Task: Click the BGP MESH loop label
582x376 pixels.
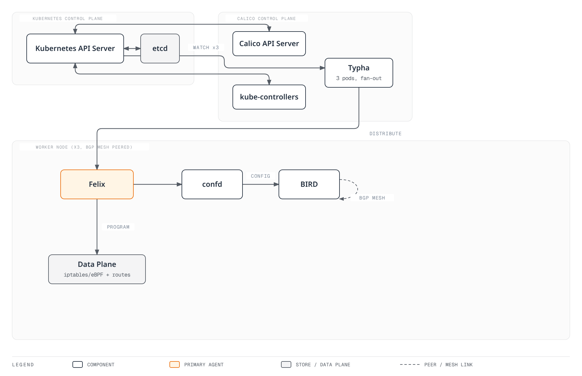Action: [372, 198]
